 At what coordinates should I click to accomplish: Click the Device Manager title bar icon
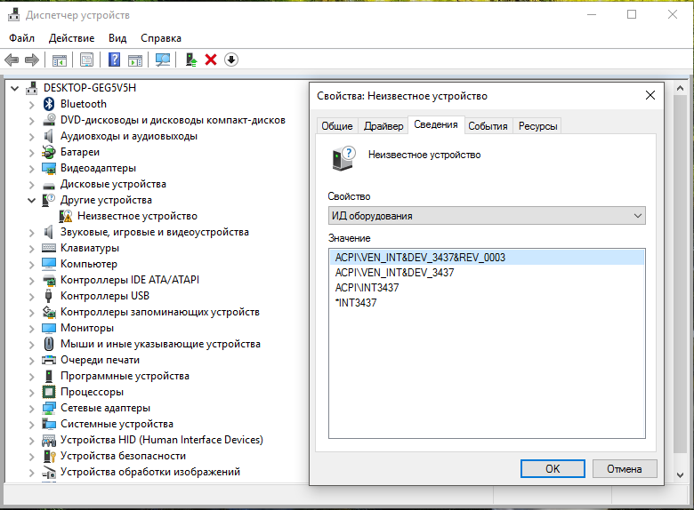[14, 15]
